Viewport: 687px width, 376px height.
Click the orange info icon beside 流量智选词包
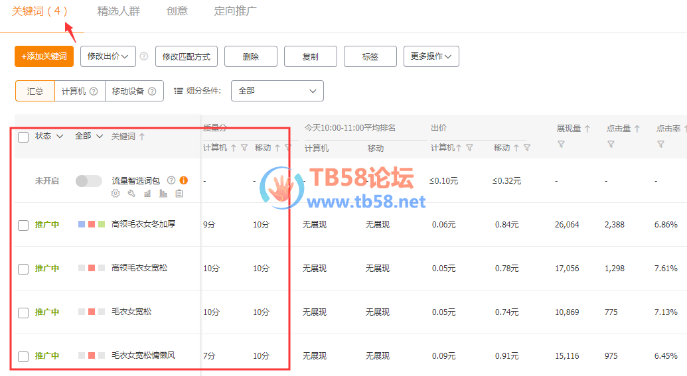[x=184, y=180]
